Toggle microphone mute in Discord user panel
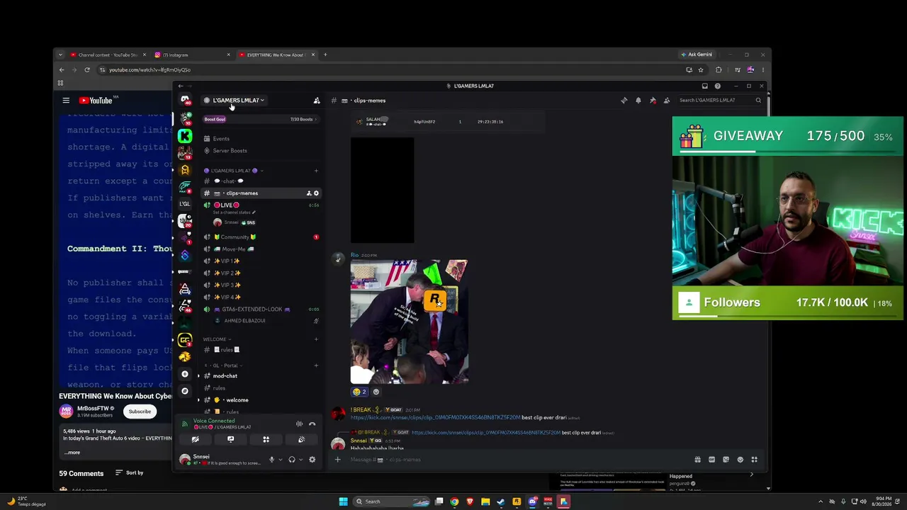The height and width of the screenshot is (510, 907). [x=271, y=460]
